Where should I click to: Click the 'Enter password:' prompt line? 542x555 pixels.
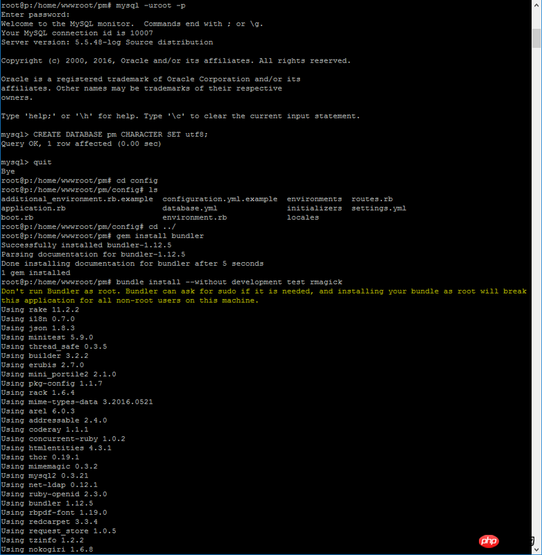pyautogui.click(x=36, y=15)
